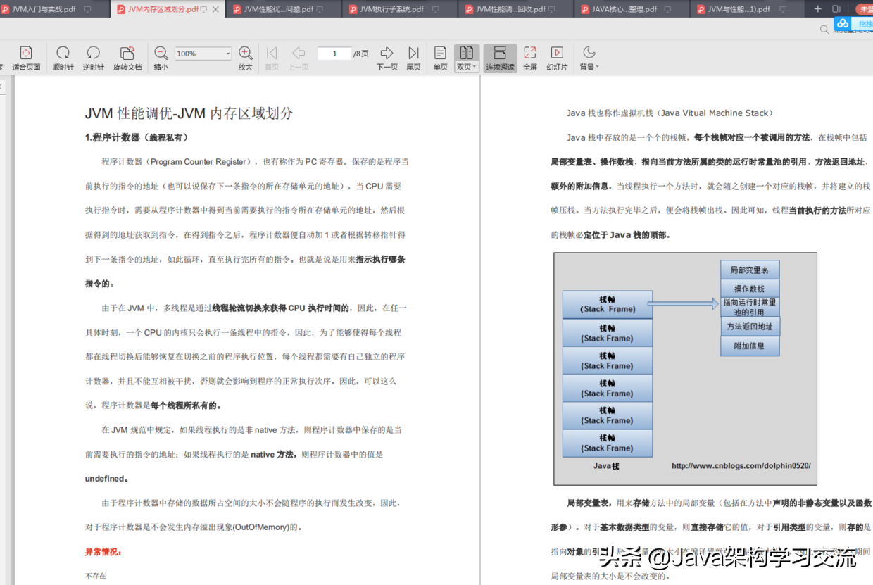Click monitor icon on JVM性能调...回收.pdf tab
Image resolution: width=873 pixels, height=585 pixels.
[552, 9]
